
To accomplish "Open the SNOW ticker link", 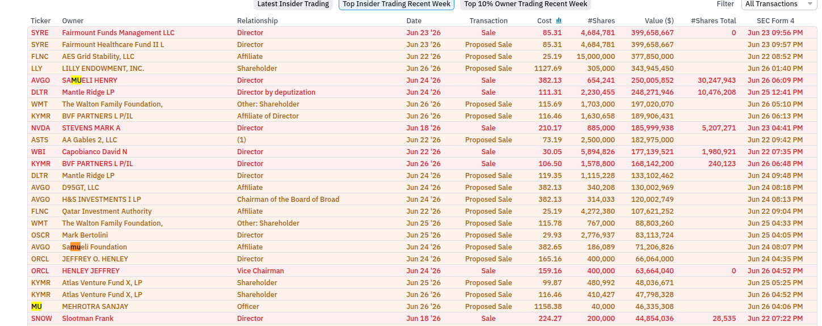I will pyautogui.click(x=41, y=318).
